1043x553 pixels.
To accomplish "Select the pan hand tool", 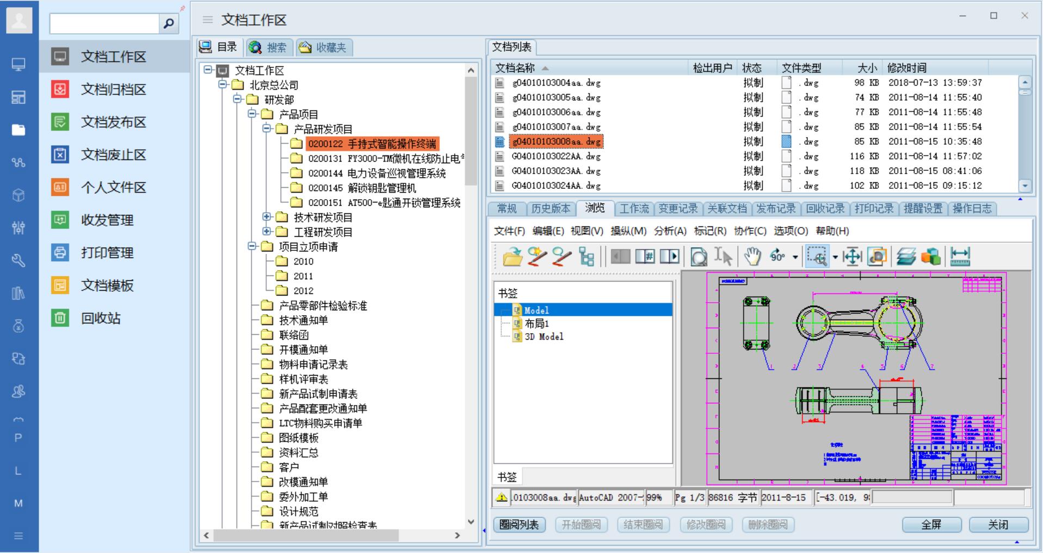I will [752, 256].
